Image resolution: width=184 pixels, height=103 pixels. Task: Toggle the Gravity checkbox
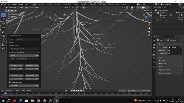160,60
